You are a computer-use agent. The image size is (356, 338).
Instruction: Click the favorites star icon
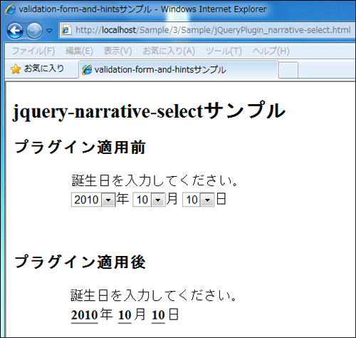(16, 69)
